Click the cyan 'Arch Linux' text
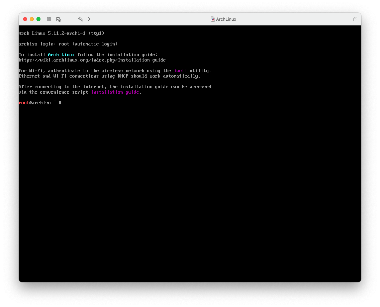This screenshot has height=307, width=380. [61, 55]
